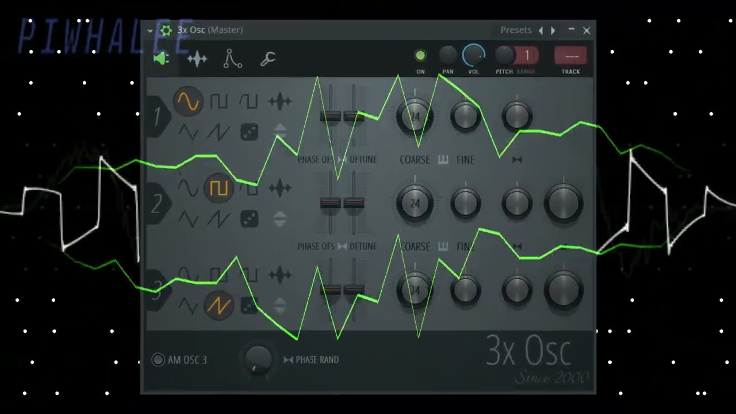Click oscillator 2 volume knob

[x=564, y=204]
